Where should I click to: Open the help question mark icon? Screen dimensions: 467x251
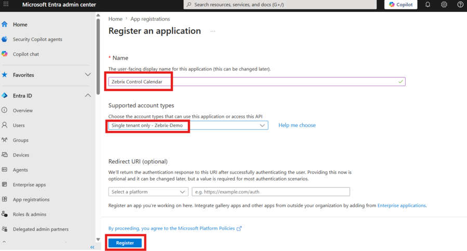tap(460, 5)
